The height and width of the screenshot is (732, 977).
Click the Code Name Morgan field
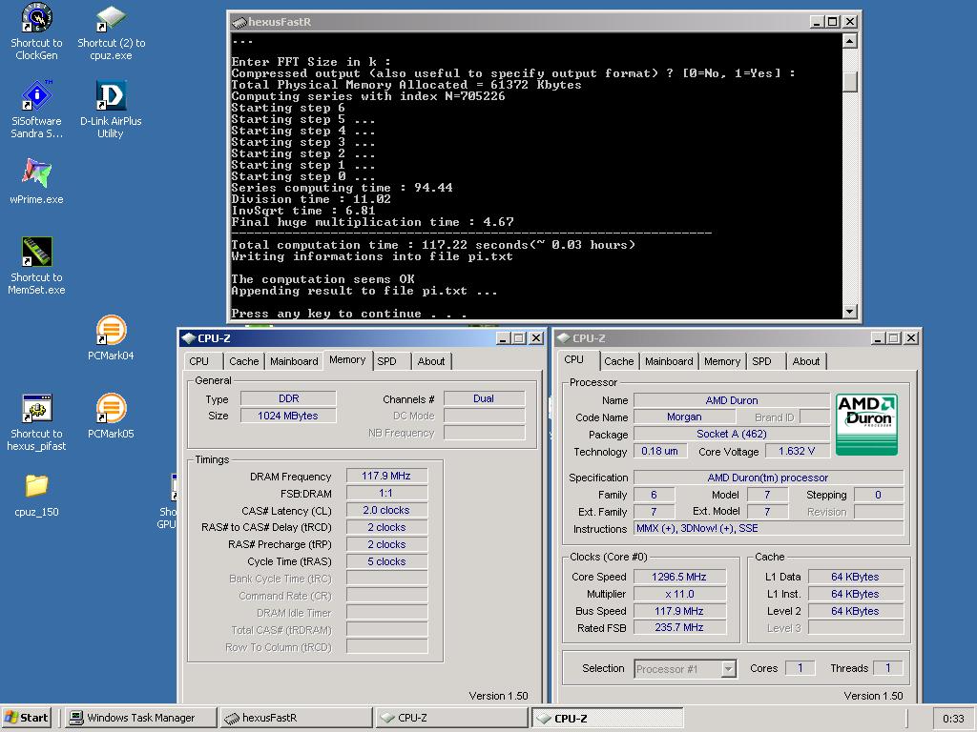point(684,417)
